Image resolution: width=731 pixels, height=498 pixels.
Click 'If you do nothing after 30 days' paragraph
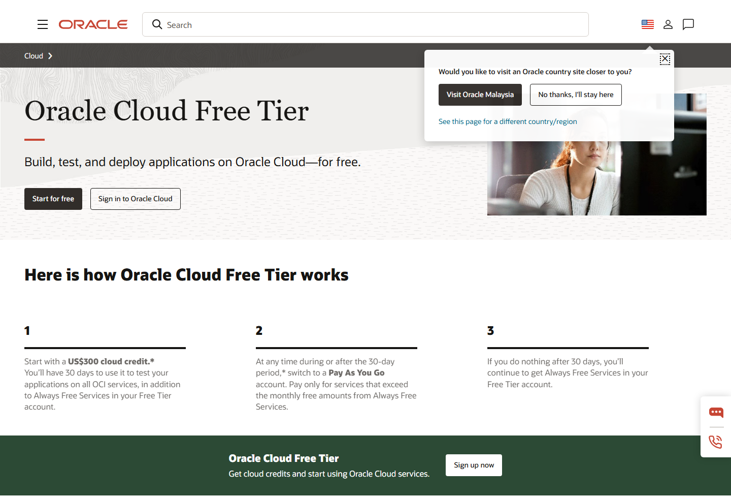(x=568, y=372)
